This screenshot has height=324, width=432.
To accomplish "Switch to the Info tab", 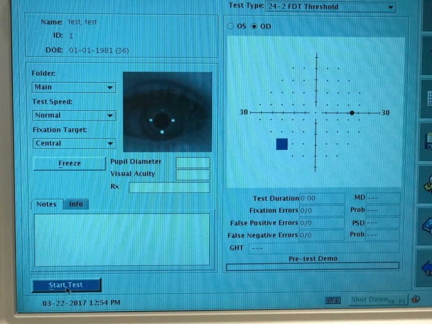I will tap(76, 204).
